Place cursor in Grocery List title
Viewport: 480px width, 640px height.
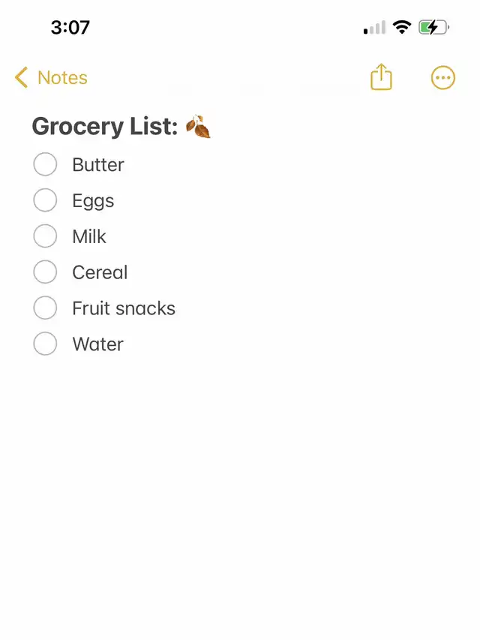point(105,127)
